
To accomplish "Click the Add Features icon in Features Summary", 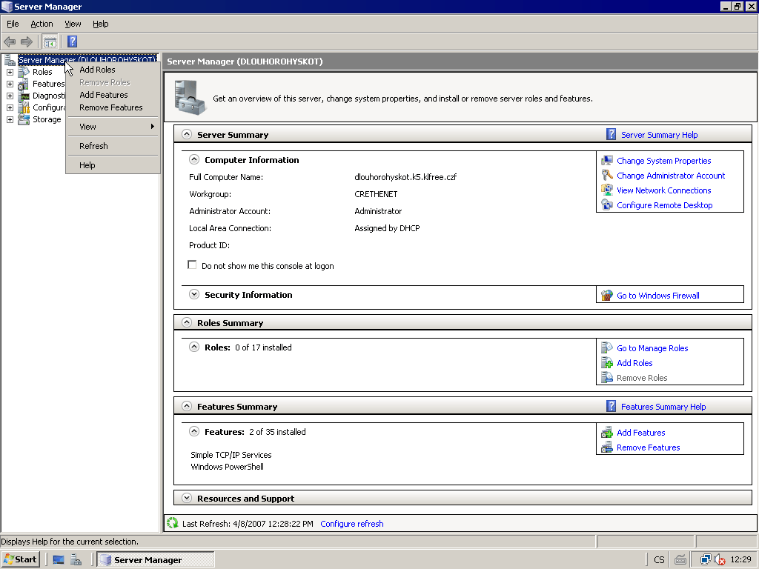I will click(x=607, y=433).
